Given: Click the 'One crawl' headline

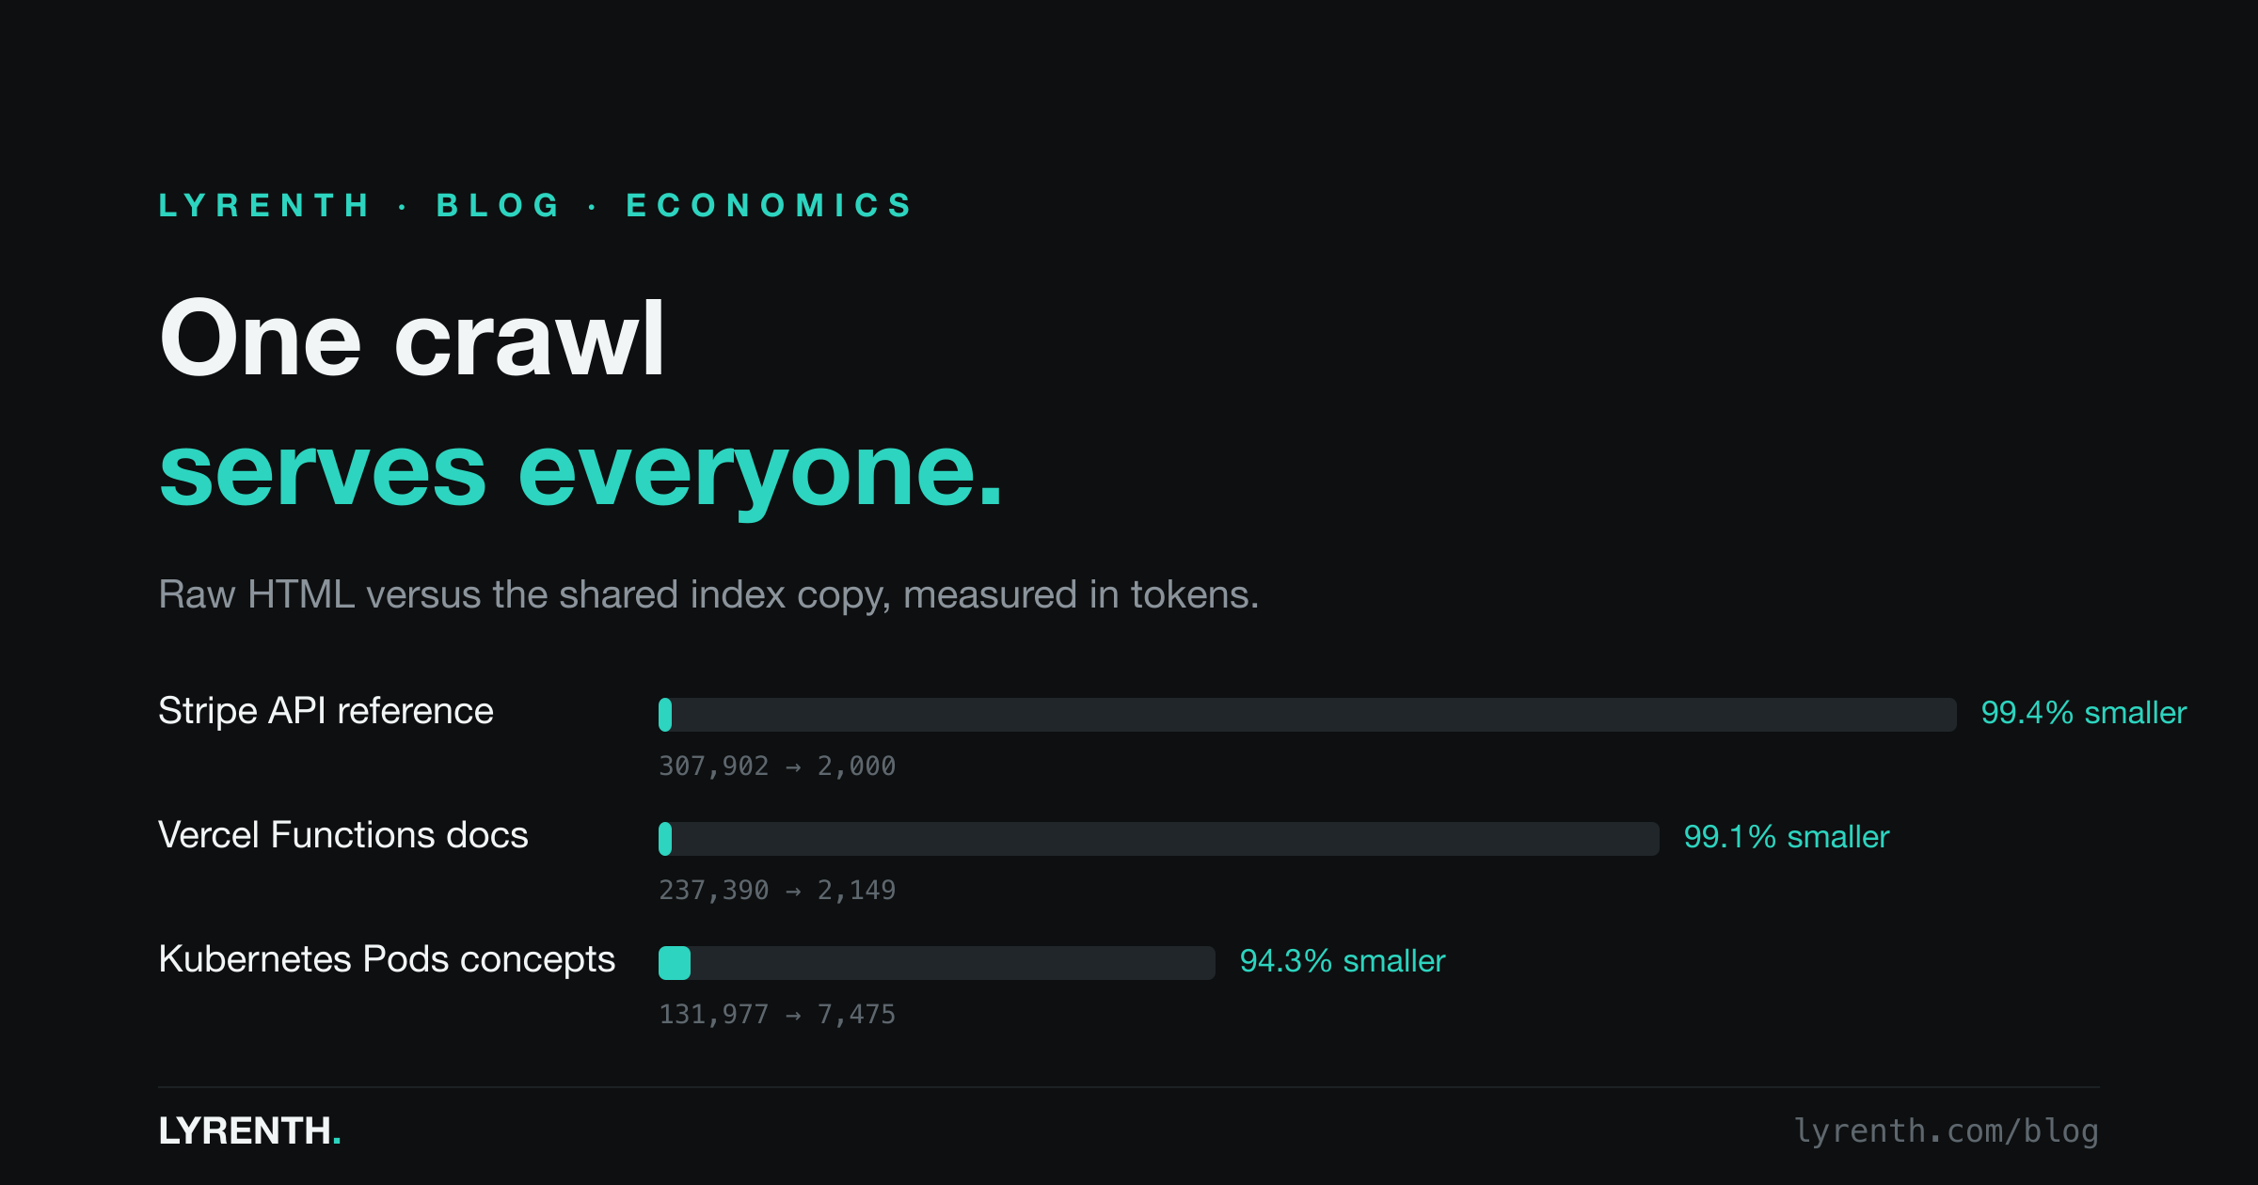Looking at the screenshot, I should coord(412,338).
